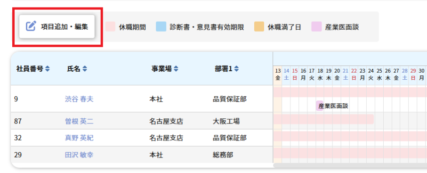This screenshot has height=173, width=427.
Task: Click 田沢 敏幸's pink leave period bar
Action: click(350, 153)
